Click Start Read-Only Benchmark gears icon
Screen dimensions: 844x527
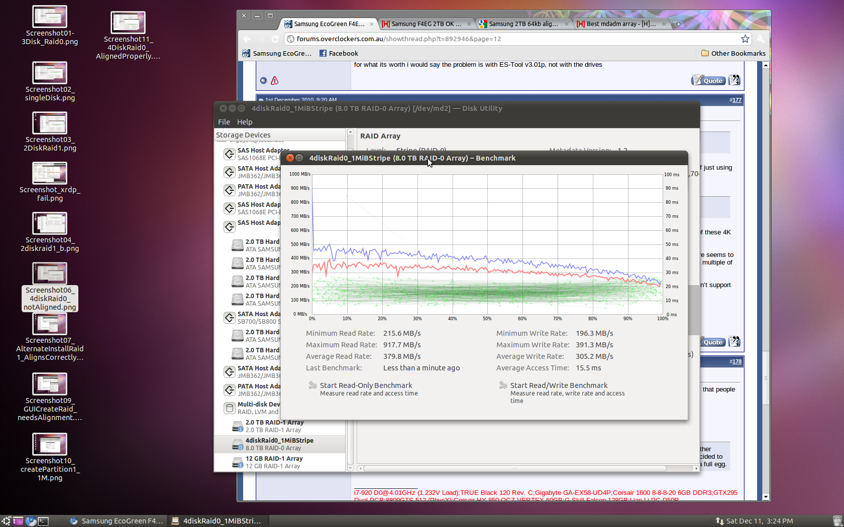[x=312, y=385]
